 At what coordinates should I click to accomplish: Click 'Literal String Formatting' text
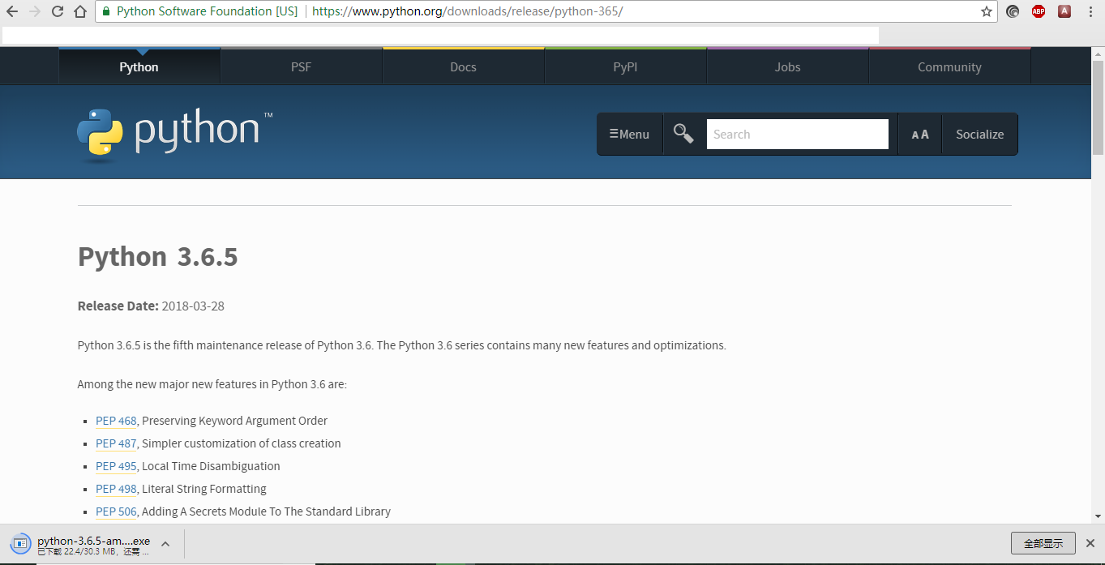click(204, 489)
